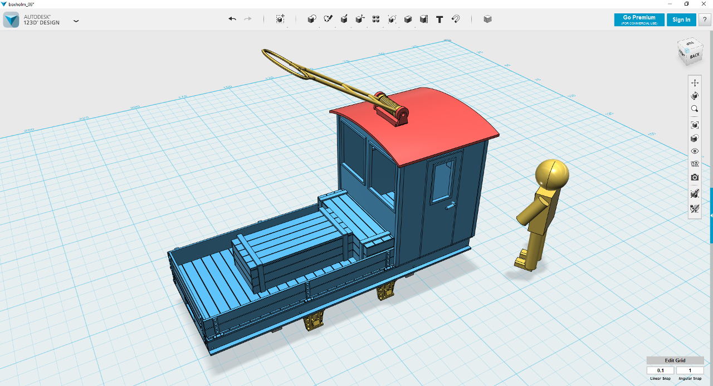Open the Grouping tool menu

[x=392, y=19]
